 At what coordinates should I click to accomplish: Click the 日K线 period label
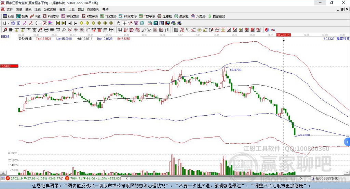5,37
